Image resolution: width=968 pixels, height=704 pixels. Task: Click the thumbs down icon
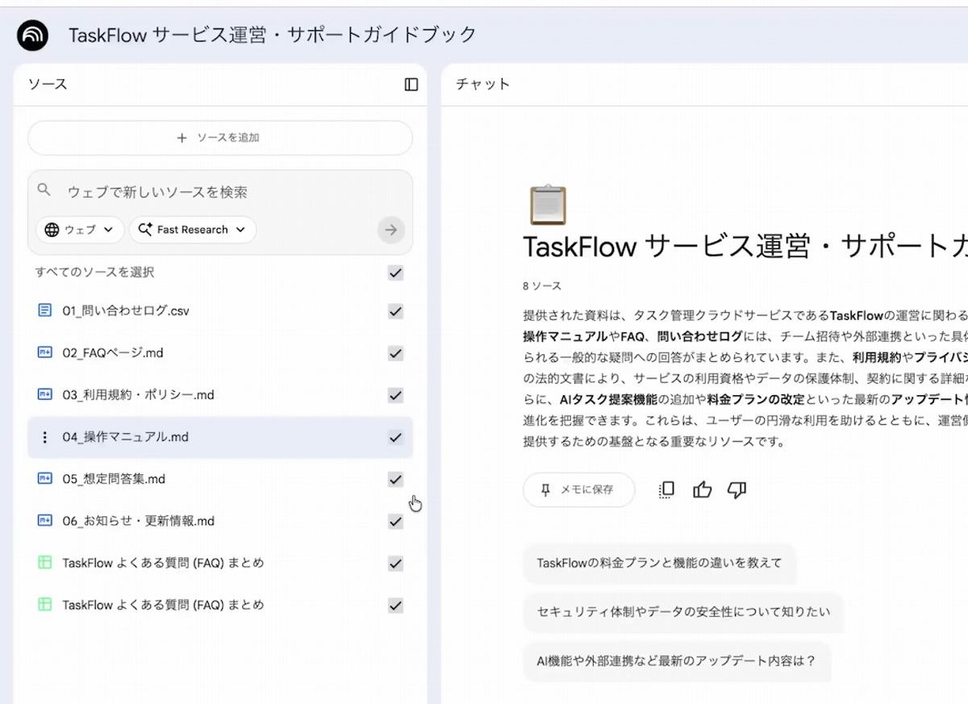coord(736,489)
